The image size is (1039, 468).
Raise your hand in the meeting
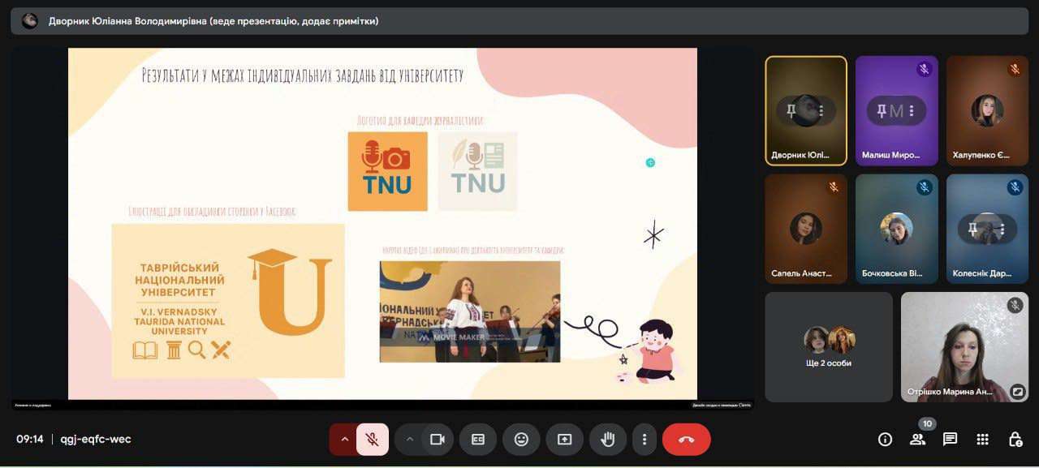[608, 439]
